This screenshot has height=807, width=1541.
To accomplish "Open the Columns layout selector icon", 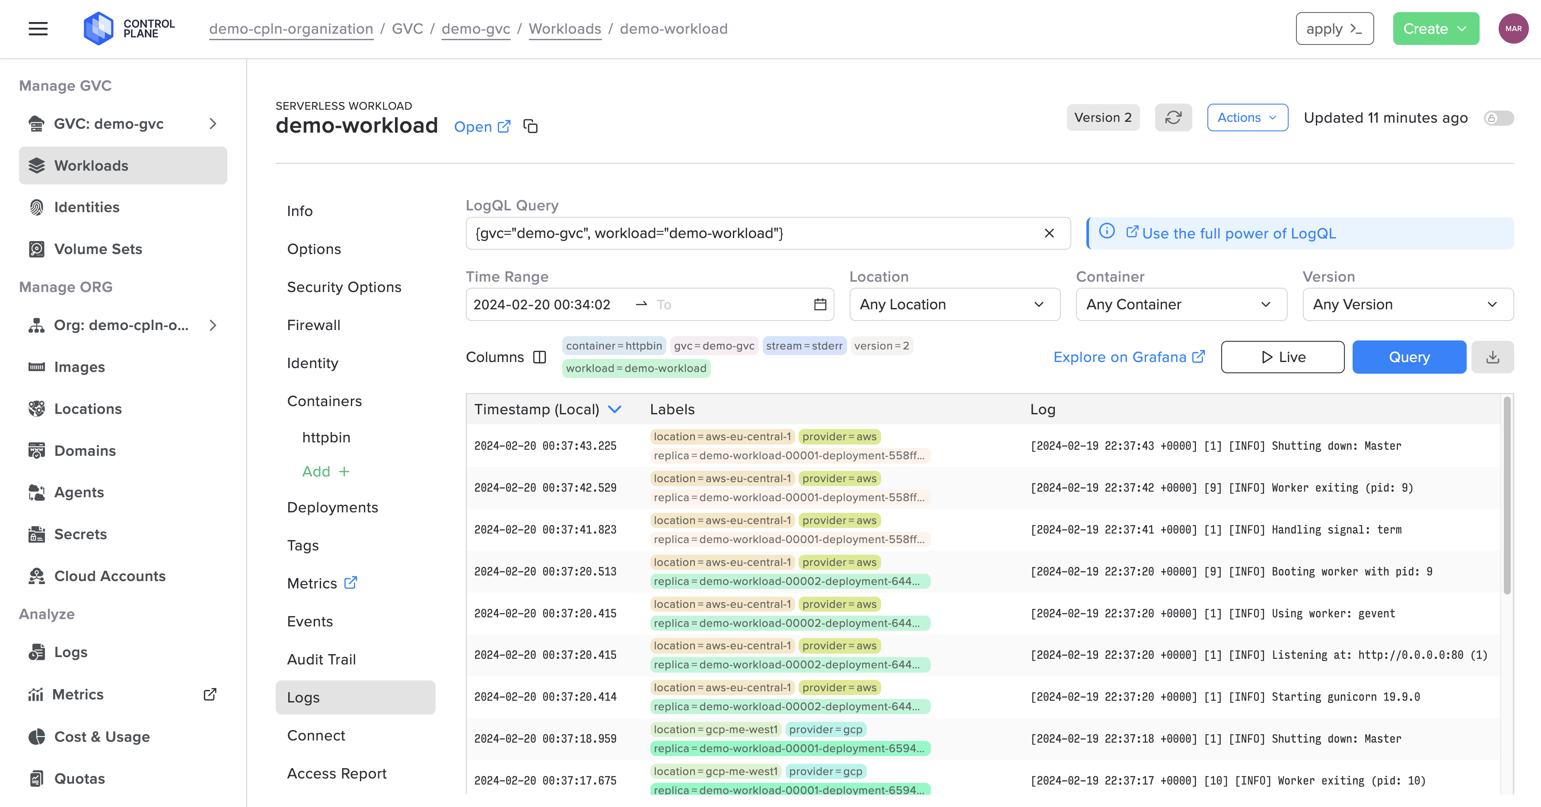I will coord(540,357).
